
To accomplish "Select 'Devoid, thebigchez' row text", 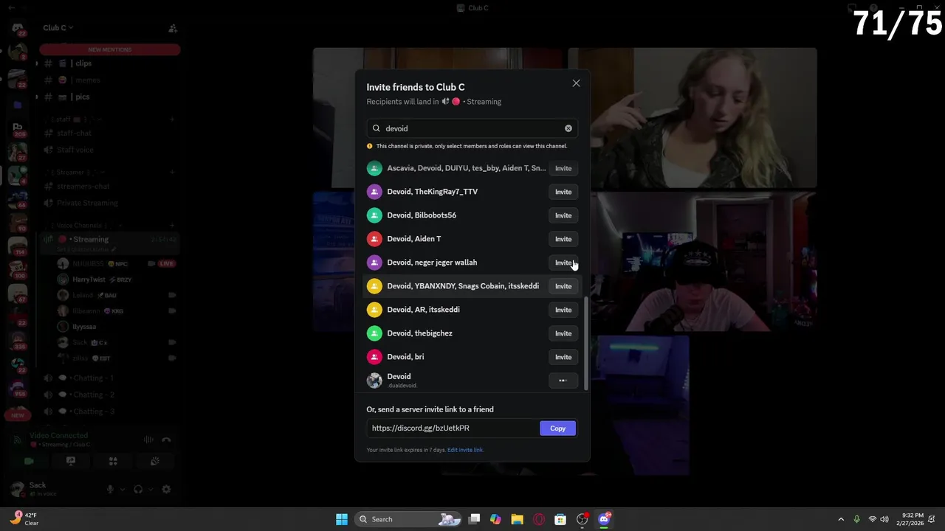I will 419,333.
